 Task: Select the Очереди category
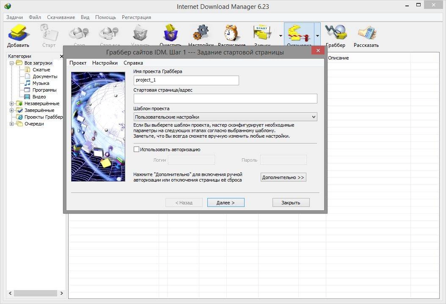tap(34, 124)
